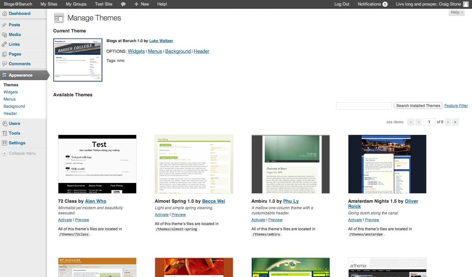
Task: Click the Amsterdam Nights theme thumbnail
Action: pyautogui.click(x=387, y=164)
